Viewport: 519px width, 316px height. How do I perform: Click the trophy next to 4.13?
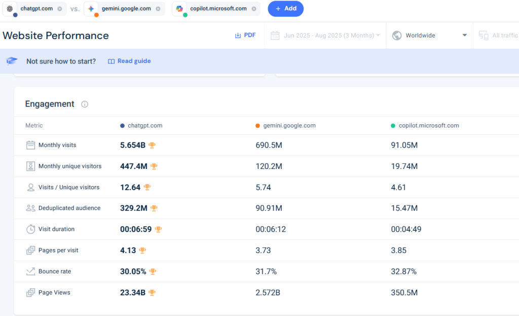click(142, 251)
